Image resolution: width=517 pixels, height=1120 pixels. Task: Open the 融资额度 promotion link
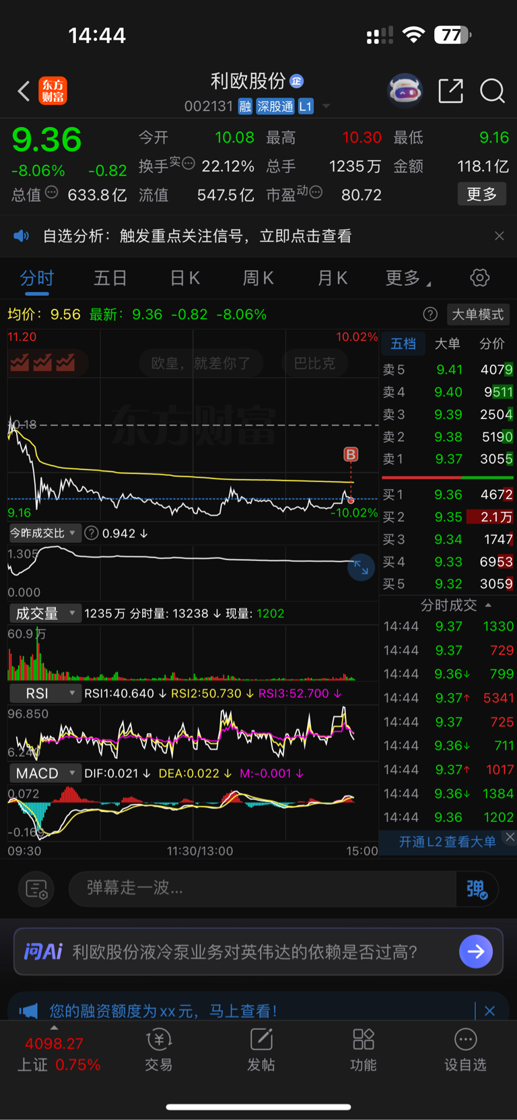(163, 1010)
